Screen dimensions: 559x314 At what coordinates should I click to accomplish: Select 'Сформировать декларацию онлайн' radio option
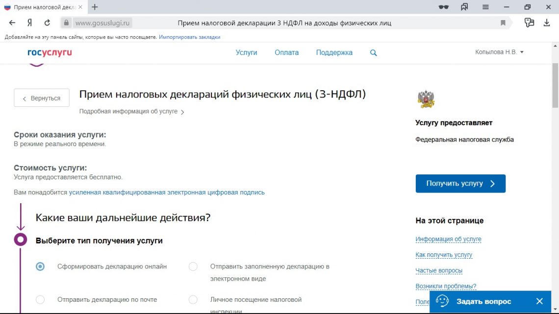pos(40,266)
